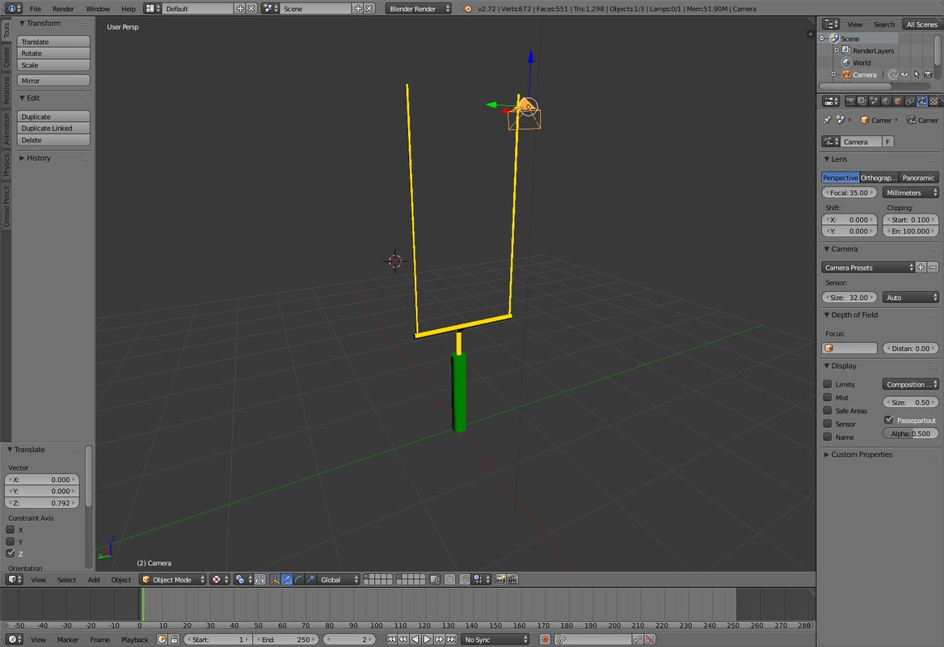
Task: Select the World properties globe icon
Action: [884, 100]
